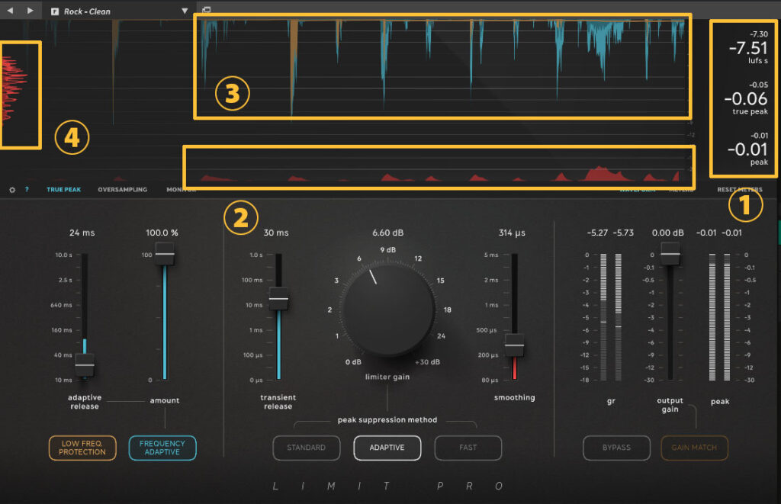Click the limiter gain knob
This screenshot has height=504, width=781.
[387, 310]
